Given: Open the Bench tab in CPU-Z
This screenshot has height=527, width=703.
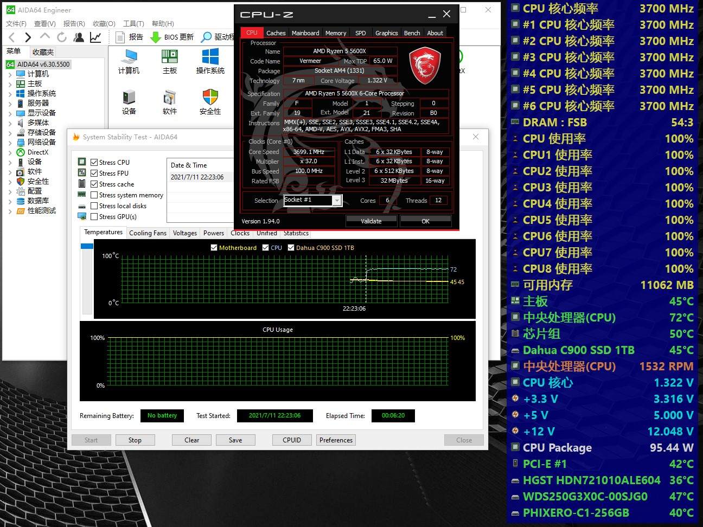Looking at the screenshot, I should (412, 33).
